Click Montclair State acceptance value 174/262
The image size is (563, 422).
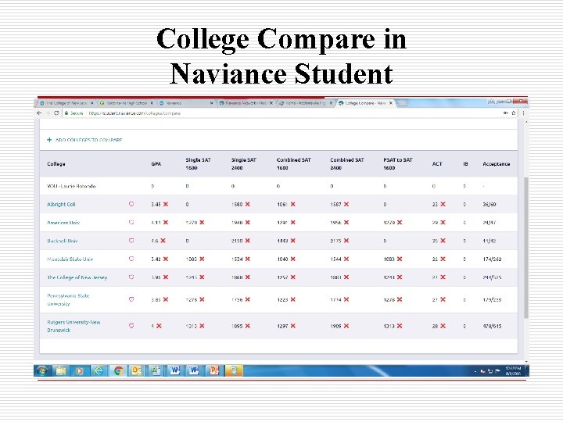(x=492, y=259)
